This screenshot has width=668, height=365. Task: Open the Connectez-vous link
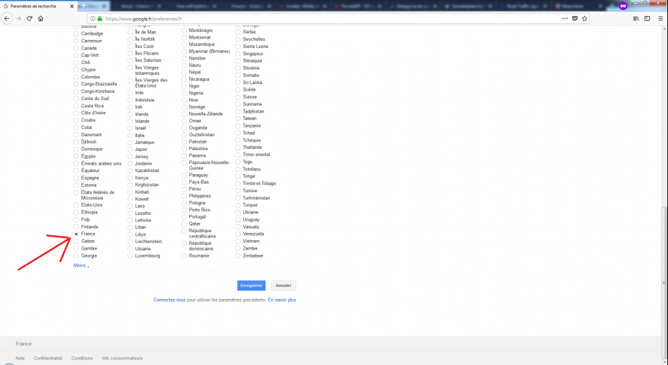click(x=170, y=300)
